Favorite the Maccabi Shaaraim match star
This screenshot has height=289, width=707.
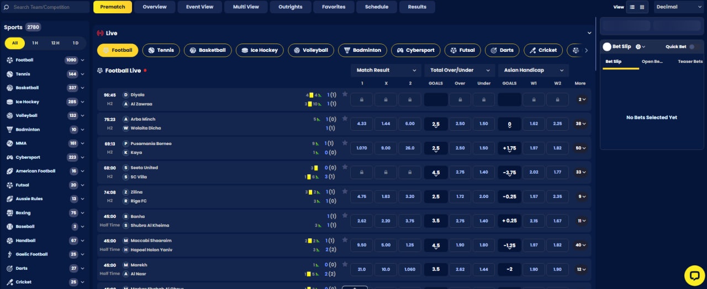pos(345,240)
